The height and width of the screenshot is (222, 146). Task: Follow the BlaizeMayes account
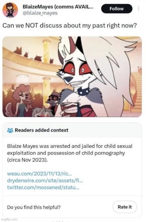click(117, 9)
